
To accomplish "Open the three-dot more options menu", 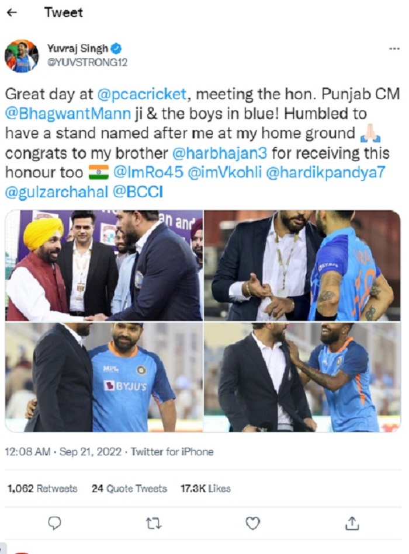I will tap(394, 49).
